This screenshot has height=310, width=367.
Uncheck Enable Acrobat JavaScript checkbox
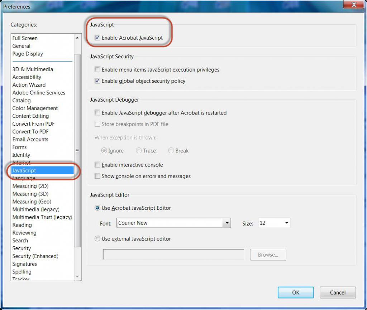click(x=97, y=38)
